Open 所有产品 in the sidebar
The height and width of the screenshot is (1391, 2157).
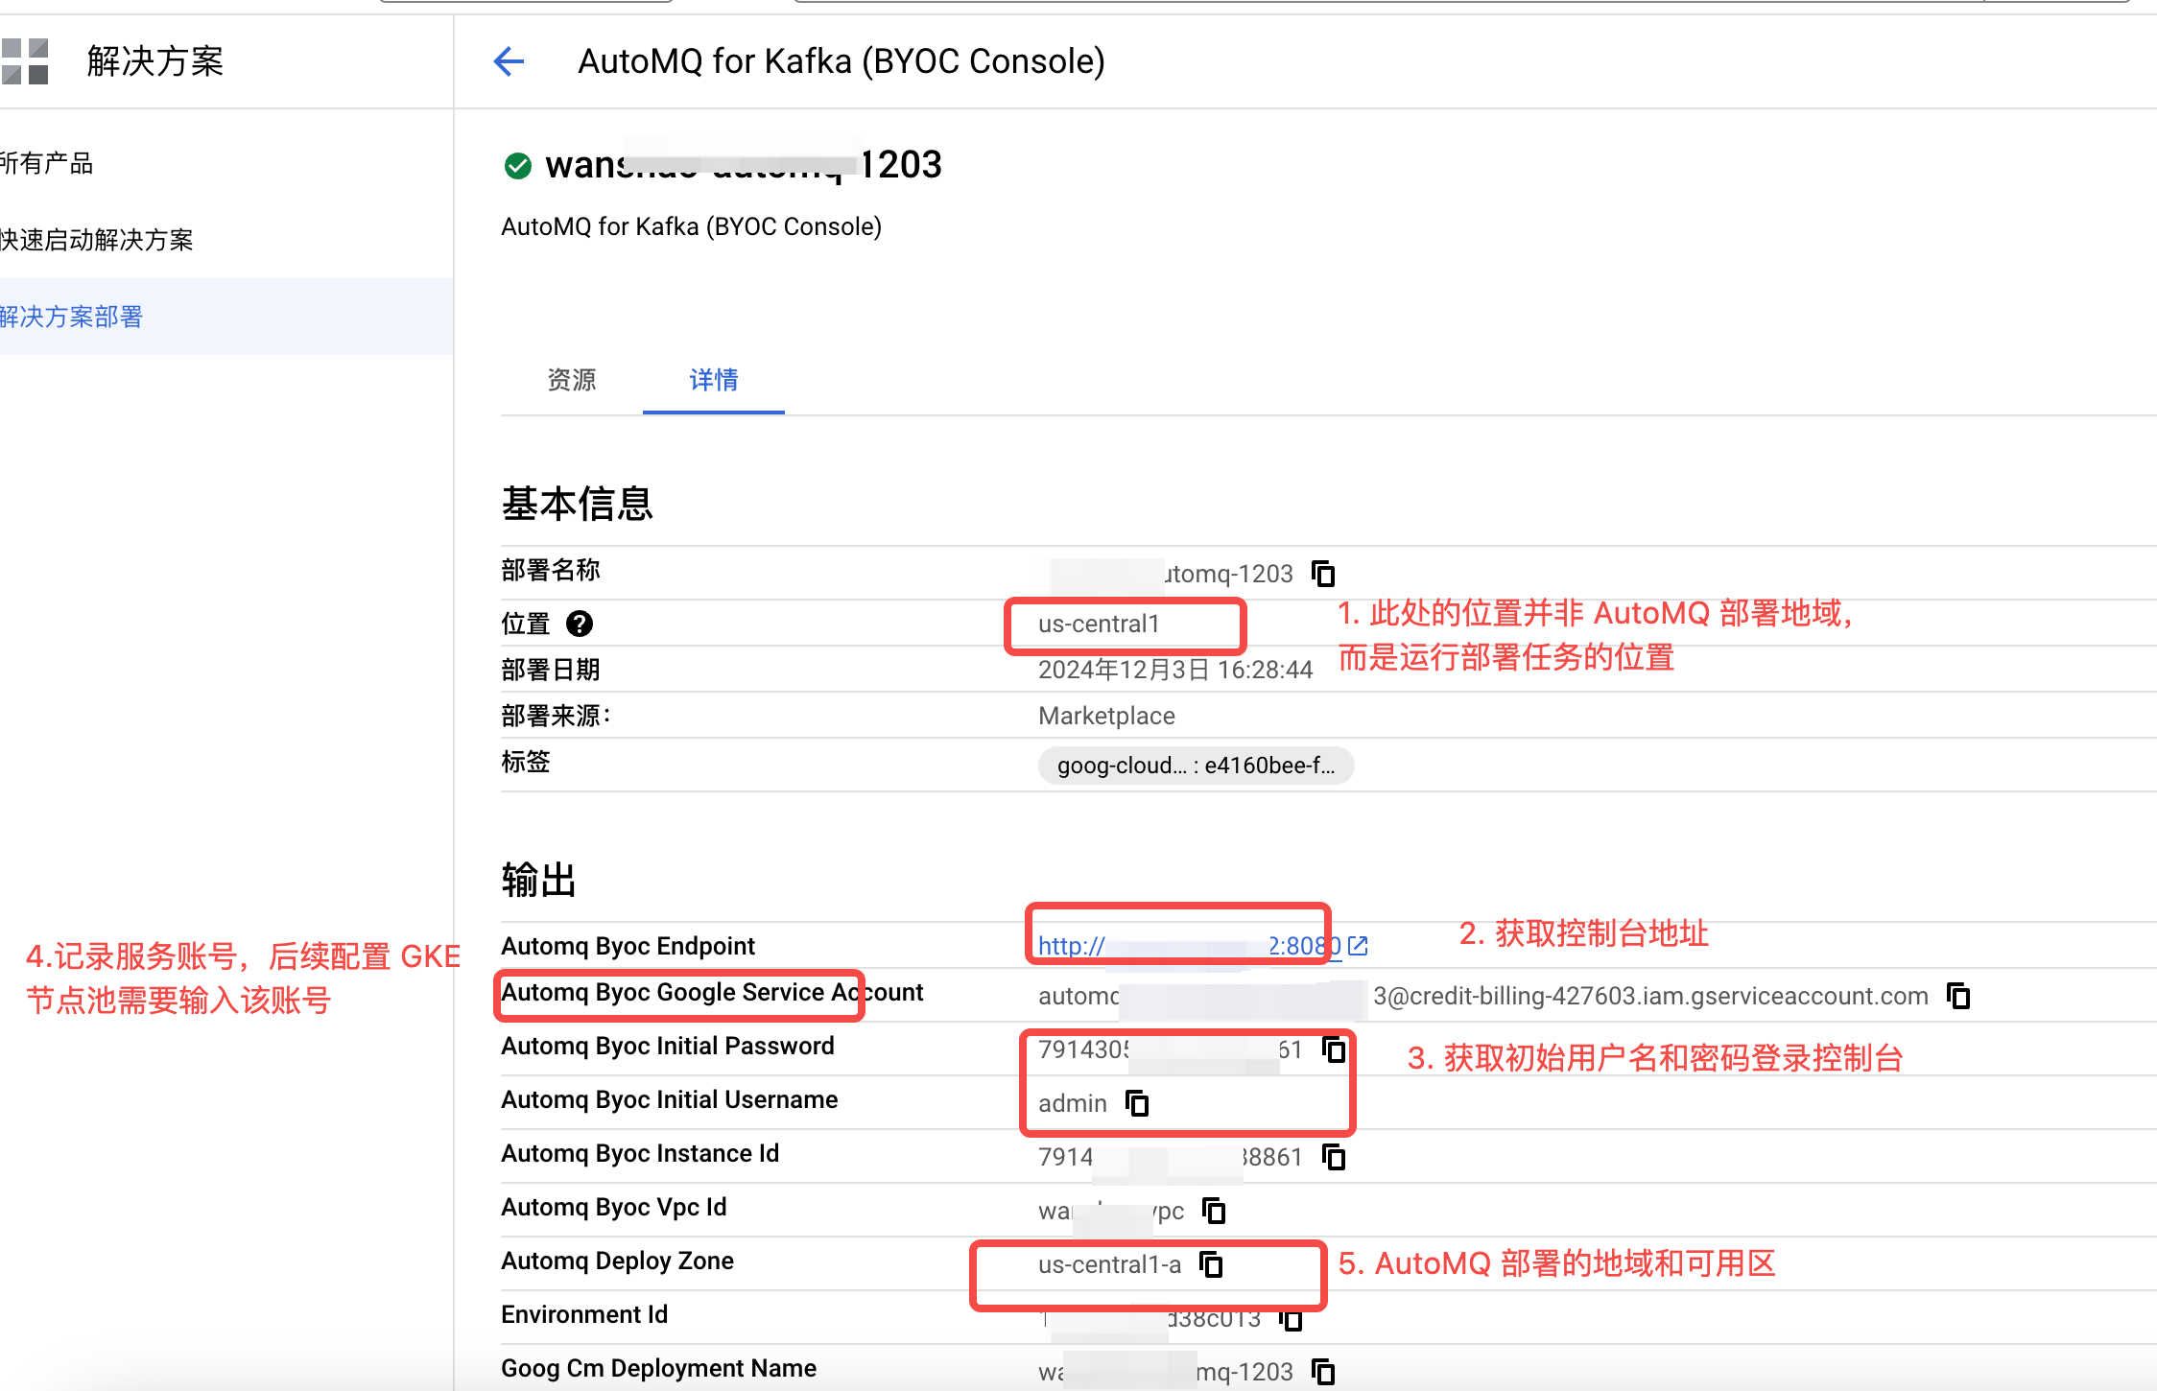coord(48,163)
